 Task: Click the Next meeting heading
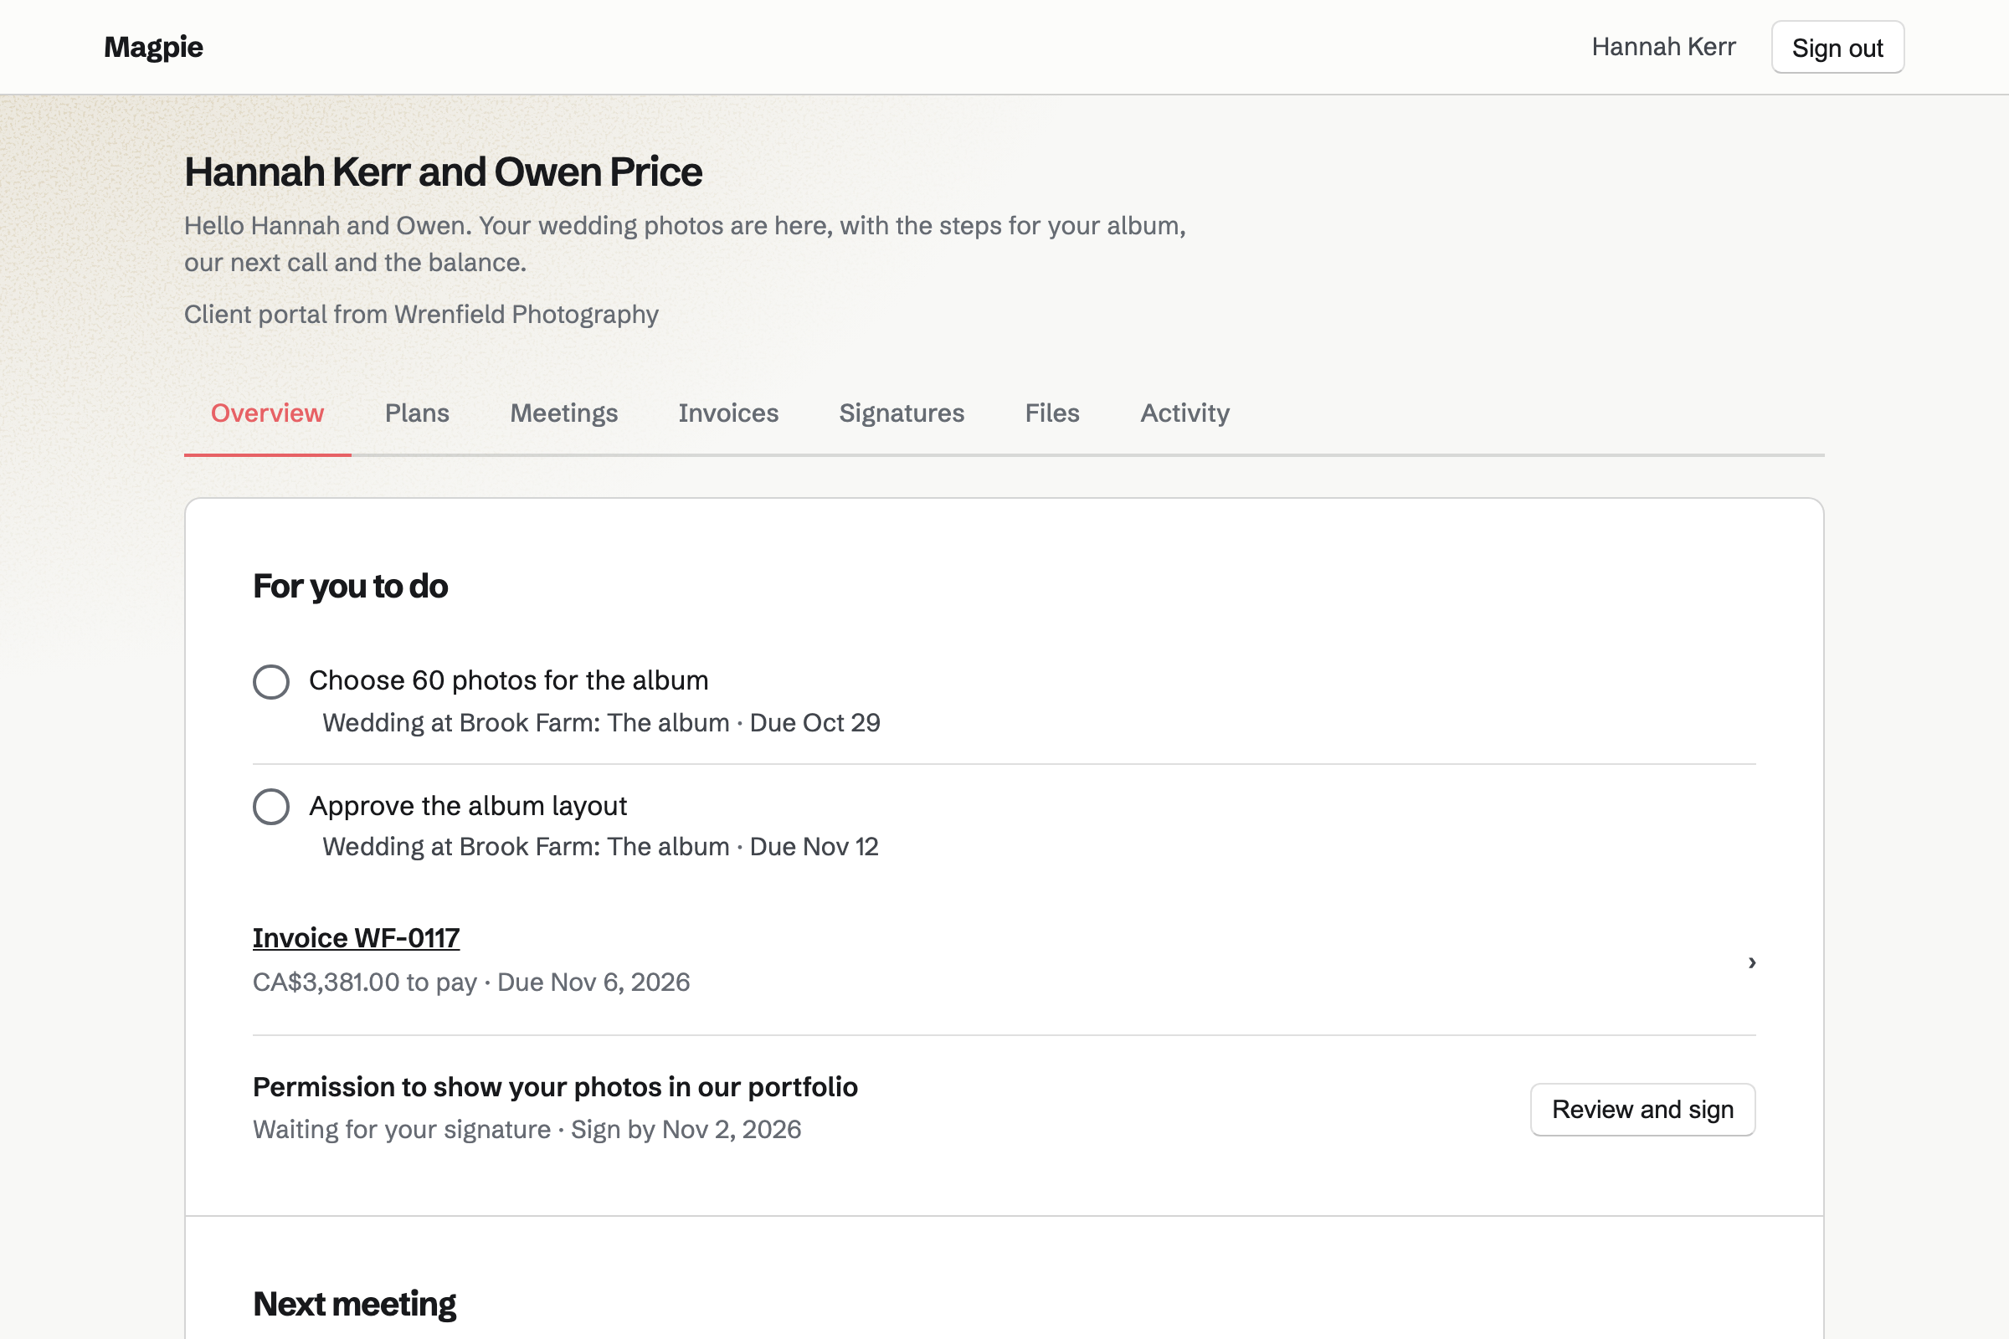[x=354, y=1304]
